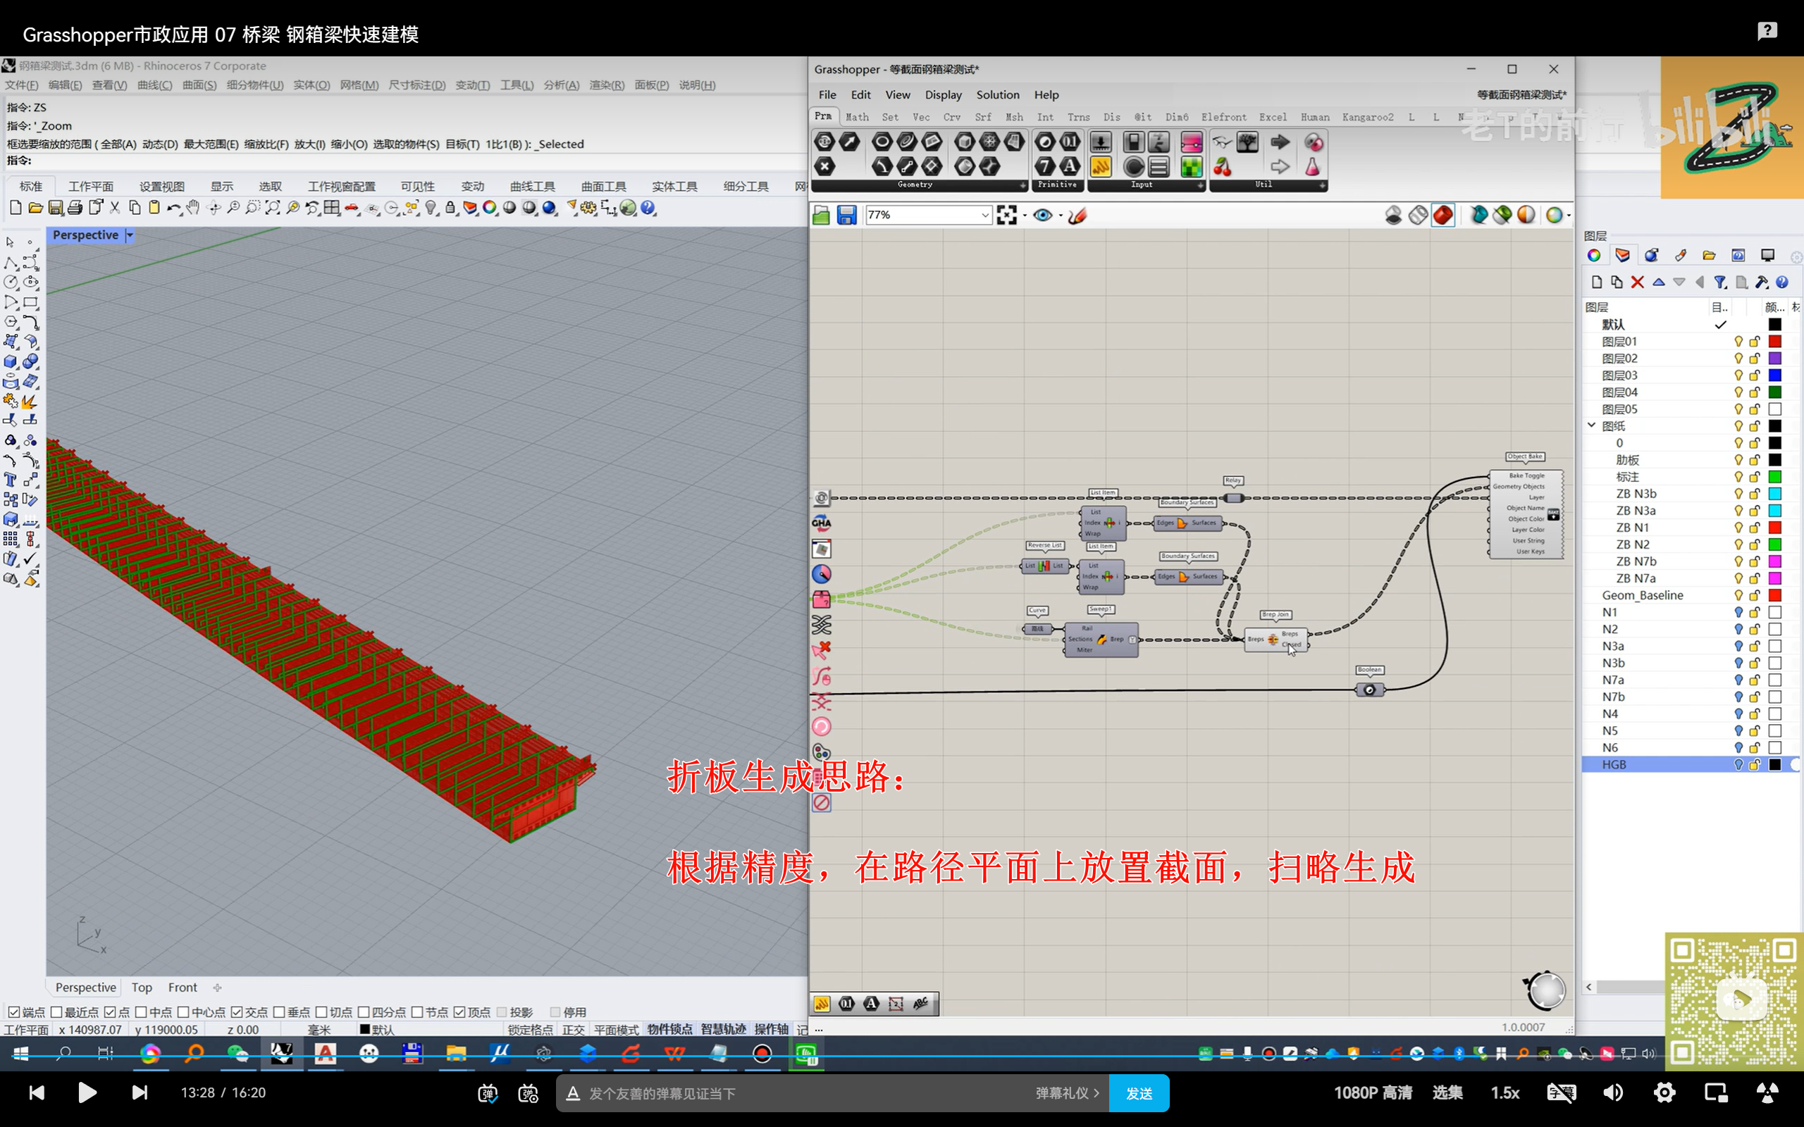The height and width of the screenshot is (1127, 1804).
Task: Toggle the 端点 end snap checkbox
Action: coord(14,1011)
